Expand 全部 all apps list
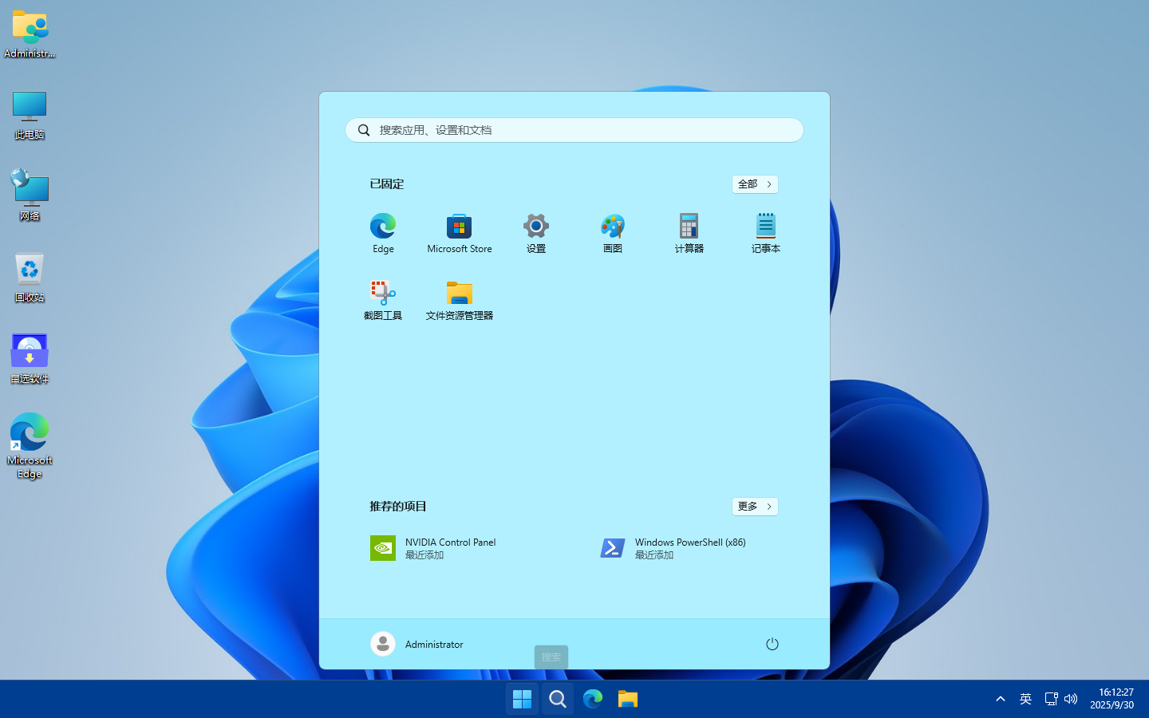The image size is (1149, 718). 754,184
